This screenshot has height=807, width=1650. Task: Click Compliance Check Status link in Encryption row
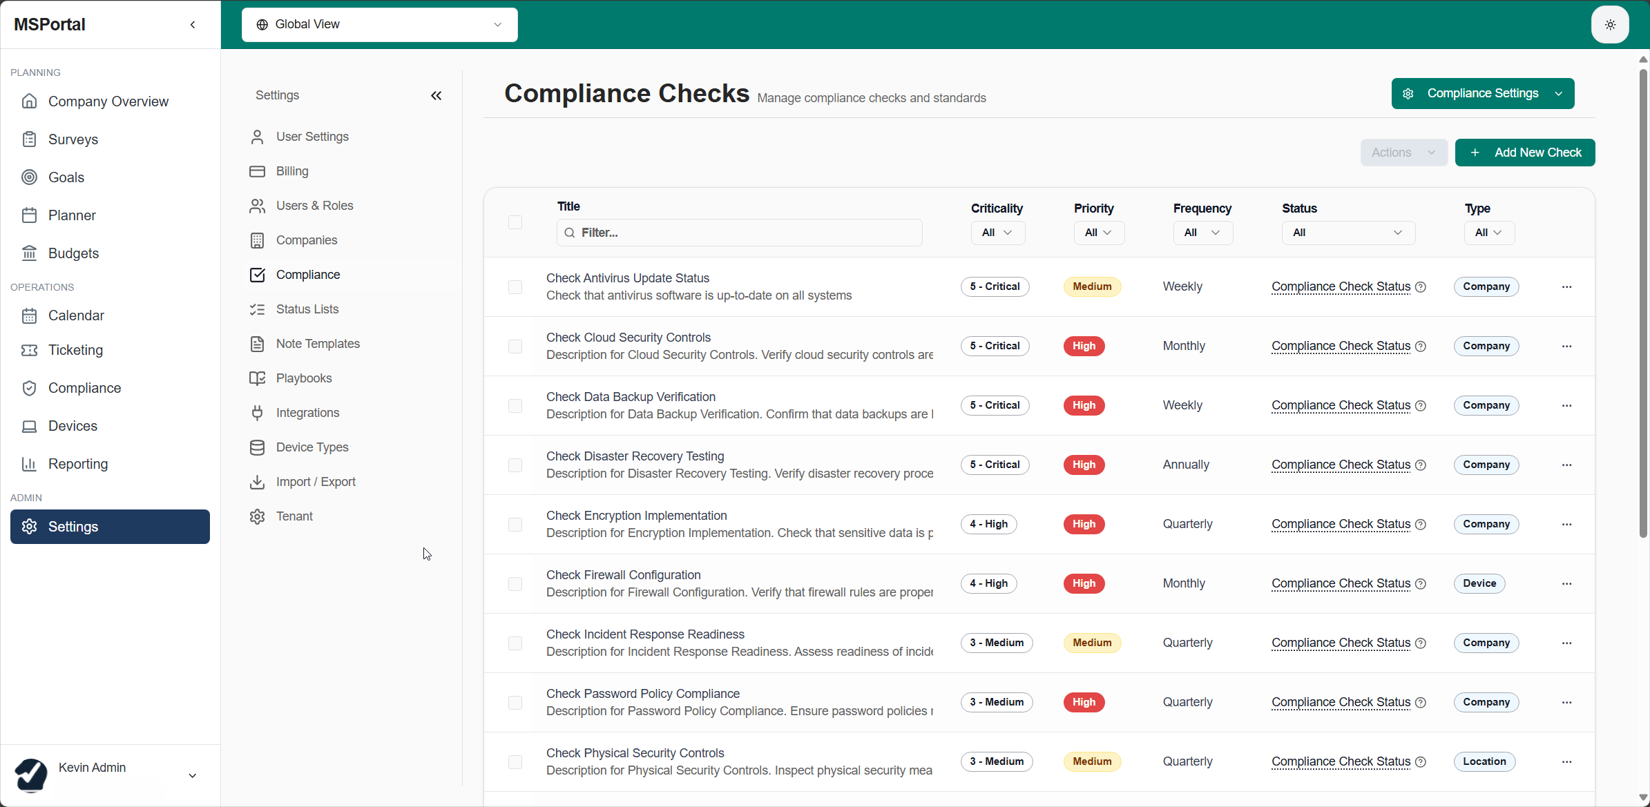[x=1341, y=524]
